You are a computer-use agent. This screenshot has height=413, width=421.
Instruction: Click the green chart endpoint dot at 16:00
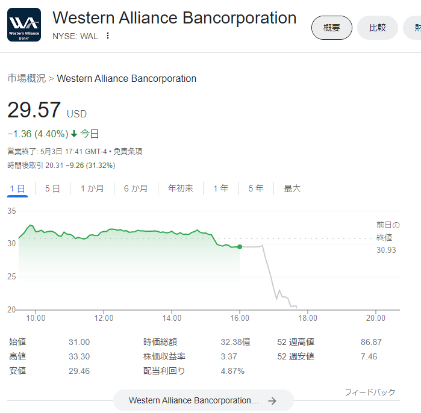(x=240, y=247)
